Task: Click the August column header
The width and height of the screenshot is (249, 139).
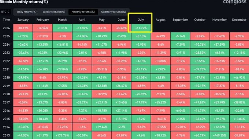Action: (160, 20)
